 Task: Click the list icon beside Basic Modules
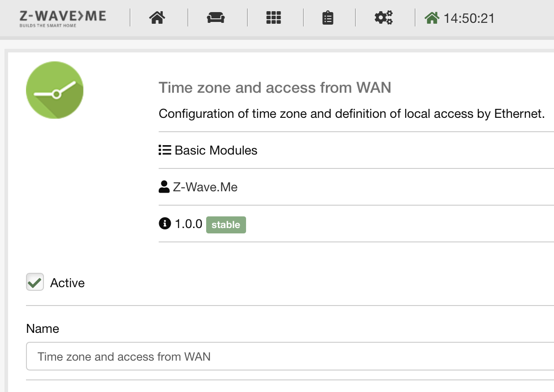pos(165,150)
